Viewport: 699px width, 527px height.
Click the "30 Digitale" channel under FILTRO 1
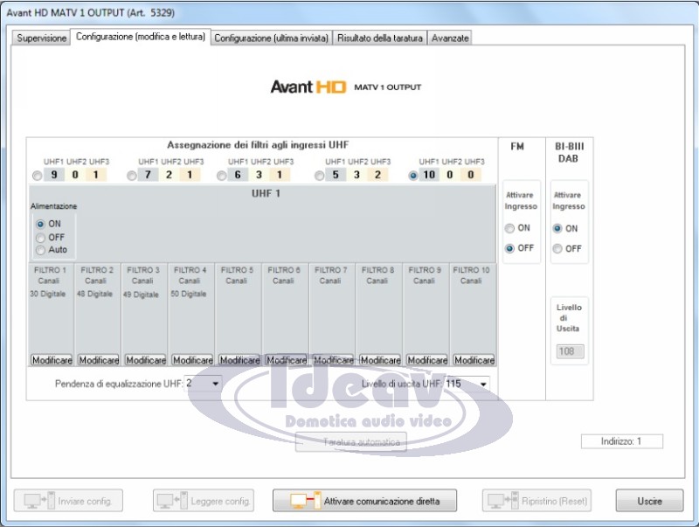pyautogui.click(x=48, y=294)
